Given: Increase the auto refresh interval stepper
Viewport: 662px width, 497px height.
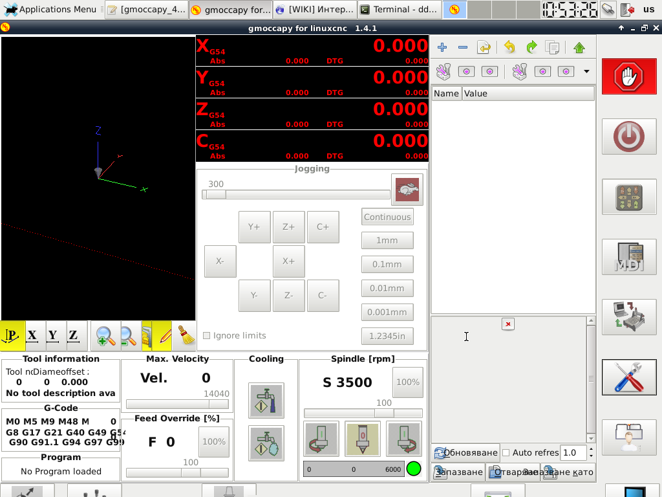Looking at the screenshot, I should point(591,450).
